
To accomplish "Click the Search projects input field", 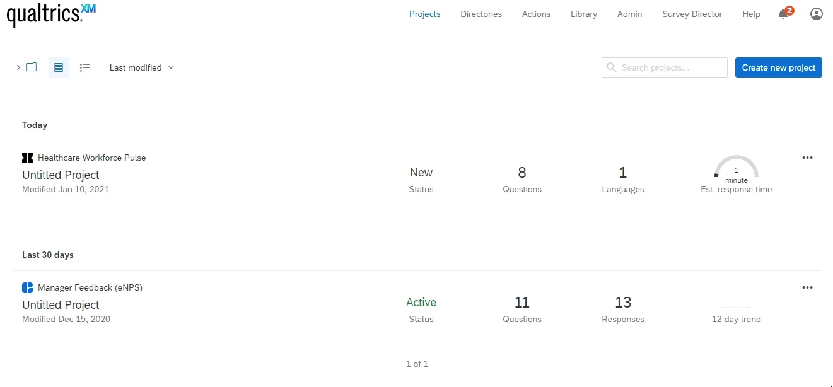I will (665, 67).
